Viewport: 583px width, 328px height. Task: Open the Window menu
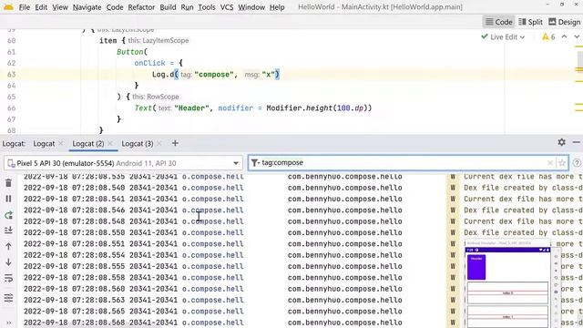(251, 7)
